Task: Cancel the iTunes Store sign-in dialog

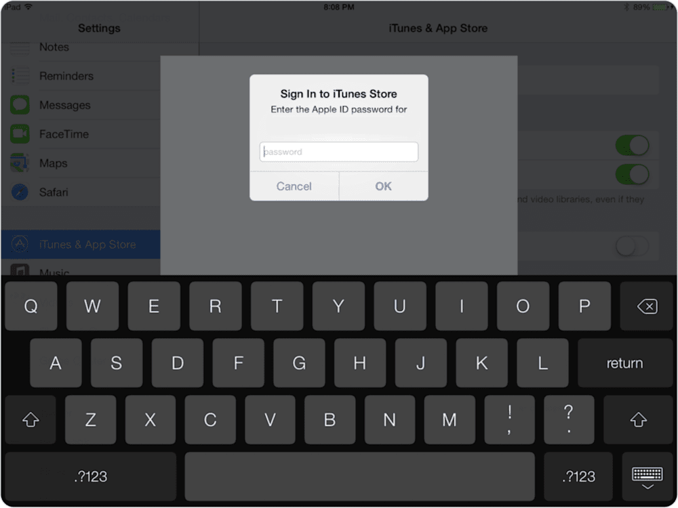Action: (294, 186)
